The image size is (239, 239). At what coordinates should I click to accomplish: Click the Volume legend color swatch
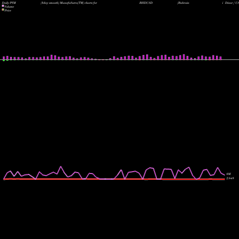3,6
